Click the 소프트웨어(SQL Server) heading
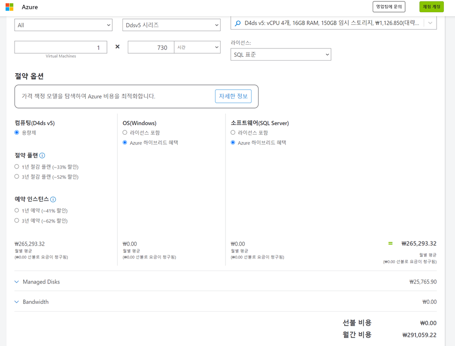This screenshot has width=455, height=346. click(x=260, y=123)
